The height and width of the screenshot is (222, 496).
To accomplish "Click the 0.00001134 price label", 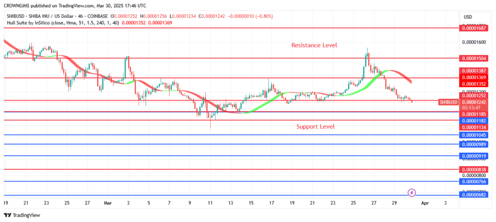I will (475, 127).
